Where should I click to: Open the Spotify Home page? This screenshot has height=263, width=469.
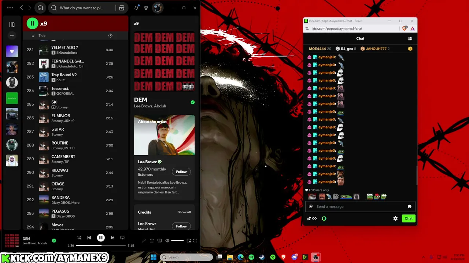pos(40,8)
